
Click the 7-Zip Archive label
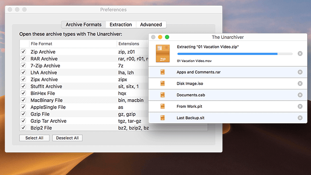[45, 65]
